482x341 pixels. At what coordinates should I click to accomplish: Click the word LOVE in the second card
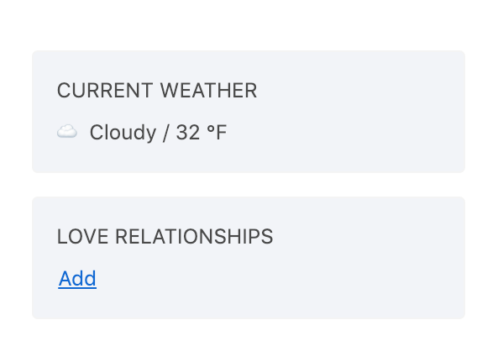82,237
